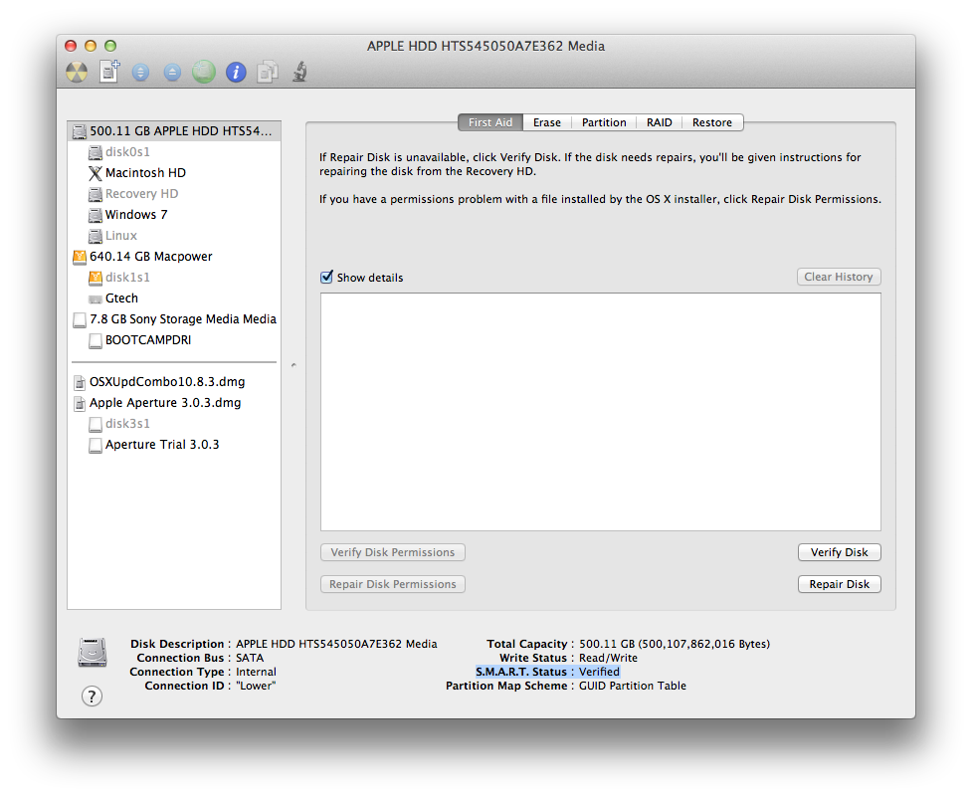
Task: Select the Gtech volume
Action: click(x=174, y=299)
